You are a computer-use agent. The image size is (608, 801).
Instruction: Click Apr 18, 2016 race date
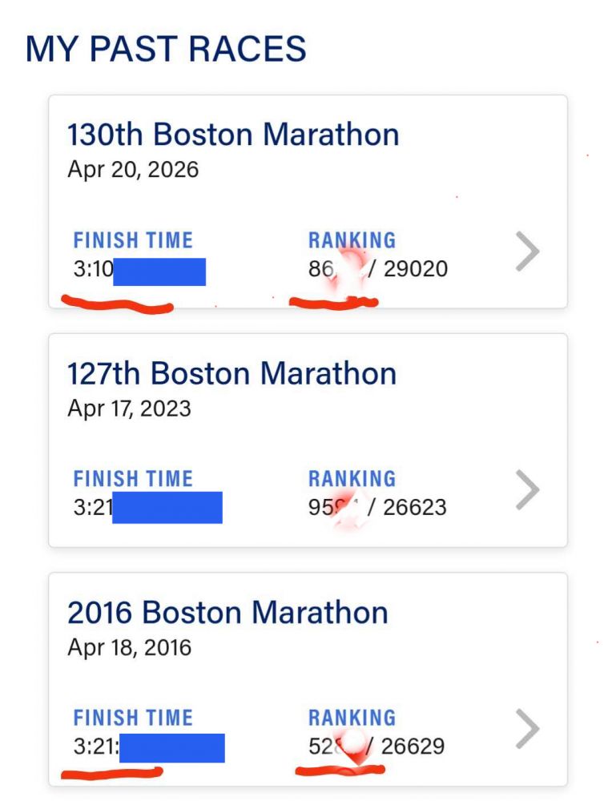129,647
